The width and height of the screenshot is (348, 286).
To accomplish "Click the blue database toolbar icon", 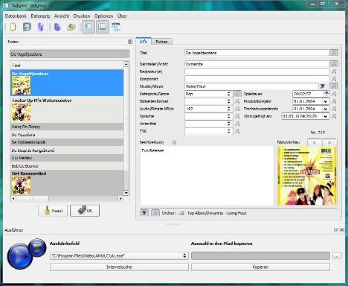I will tap(57, 27).
